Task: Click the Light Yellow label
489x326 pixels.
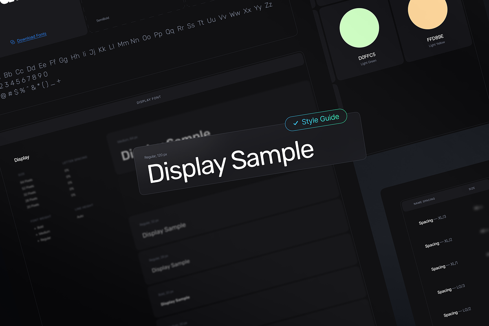Action: [x=437, y=45]
